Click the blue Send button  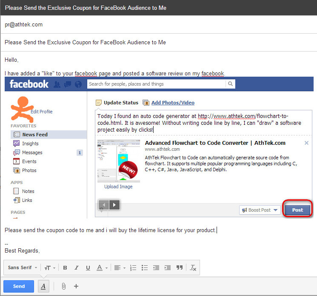point(19,286)
